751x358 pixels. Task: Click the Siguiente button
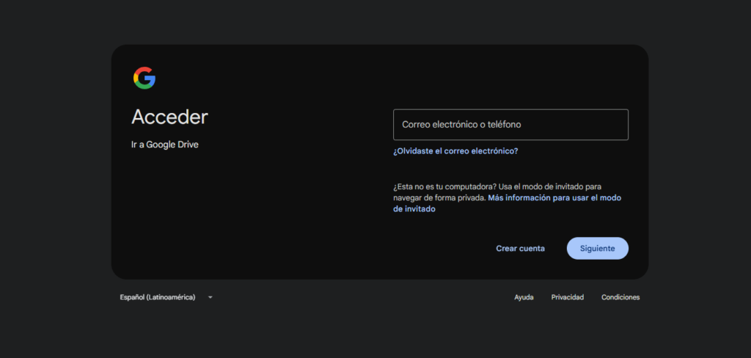pos(597,248)
